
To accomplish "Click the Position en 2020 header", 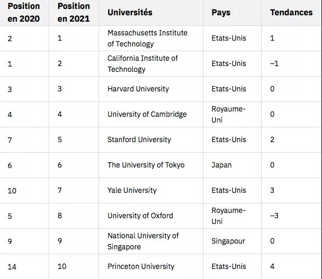I will [24, 12].
